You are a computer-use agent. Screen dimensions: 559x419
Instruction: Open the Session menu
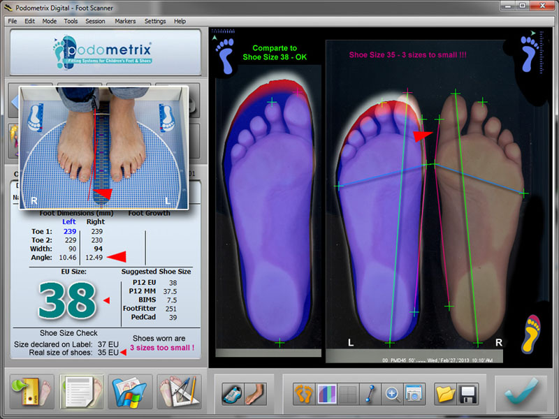pyautogui.click(x=95, y=21)
